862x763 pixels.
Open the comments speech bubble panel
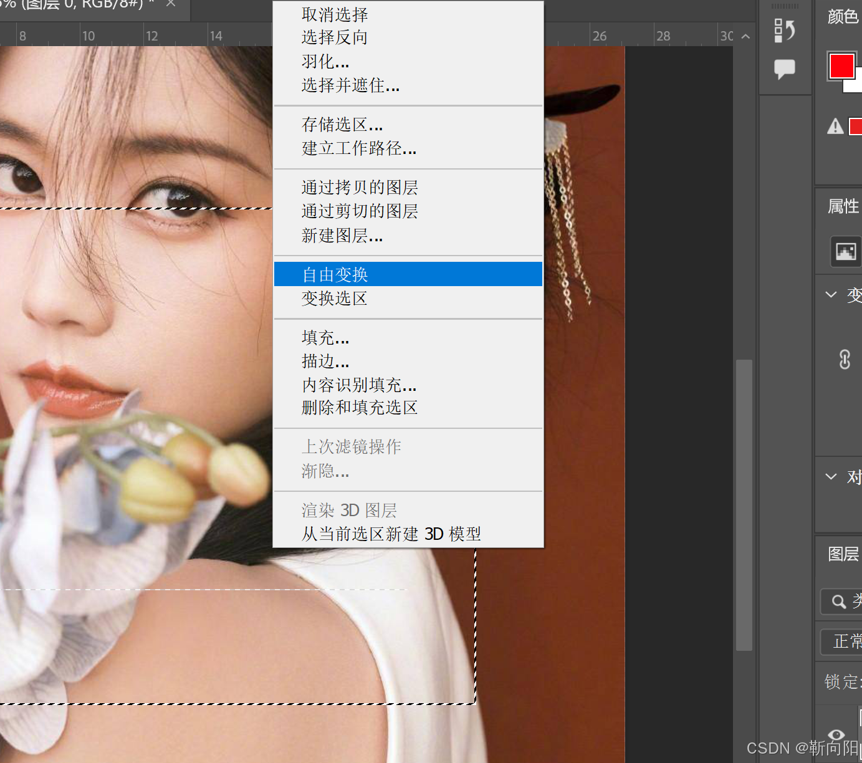coord(785,69)
